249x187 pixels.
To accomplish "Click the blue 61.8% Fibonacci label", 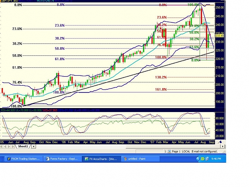I will (60, 59).
